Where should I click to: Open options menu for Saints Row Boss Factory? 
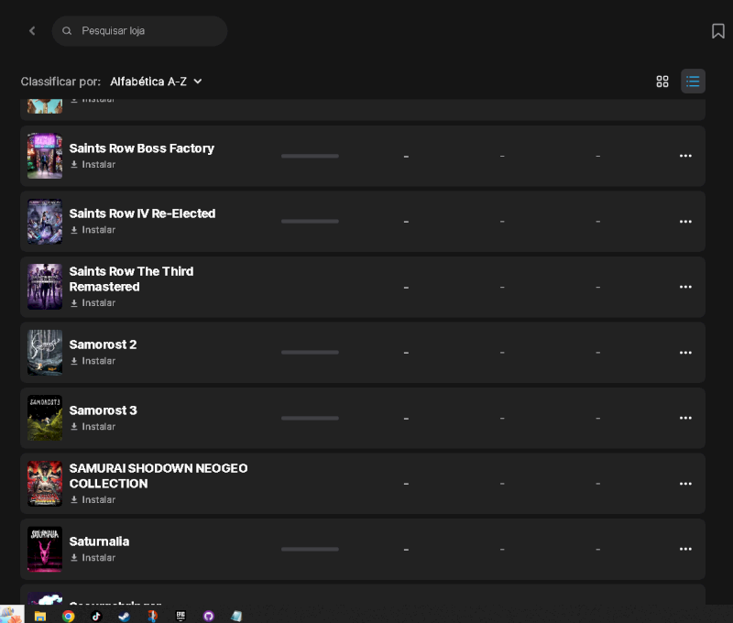point(685,156)
